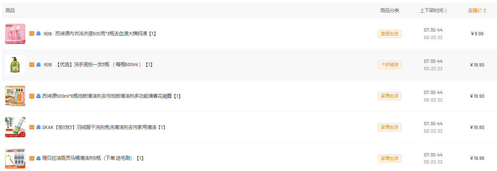Open SKAK【拍1发3】羽绒服干洗剂 product title
Screen dimensions: 497x171
point(103,127)
